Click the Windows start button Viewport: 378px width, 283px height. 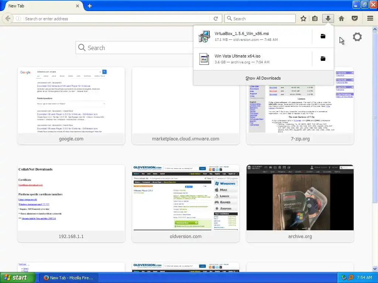(18, 278)
